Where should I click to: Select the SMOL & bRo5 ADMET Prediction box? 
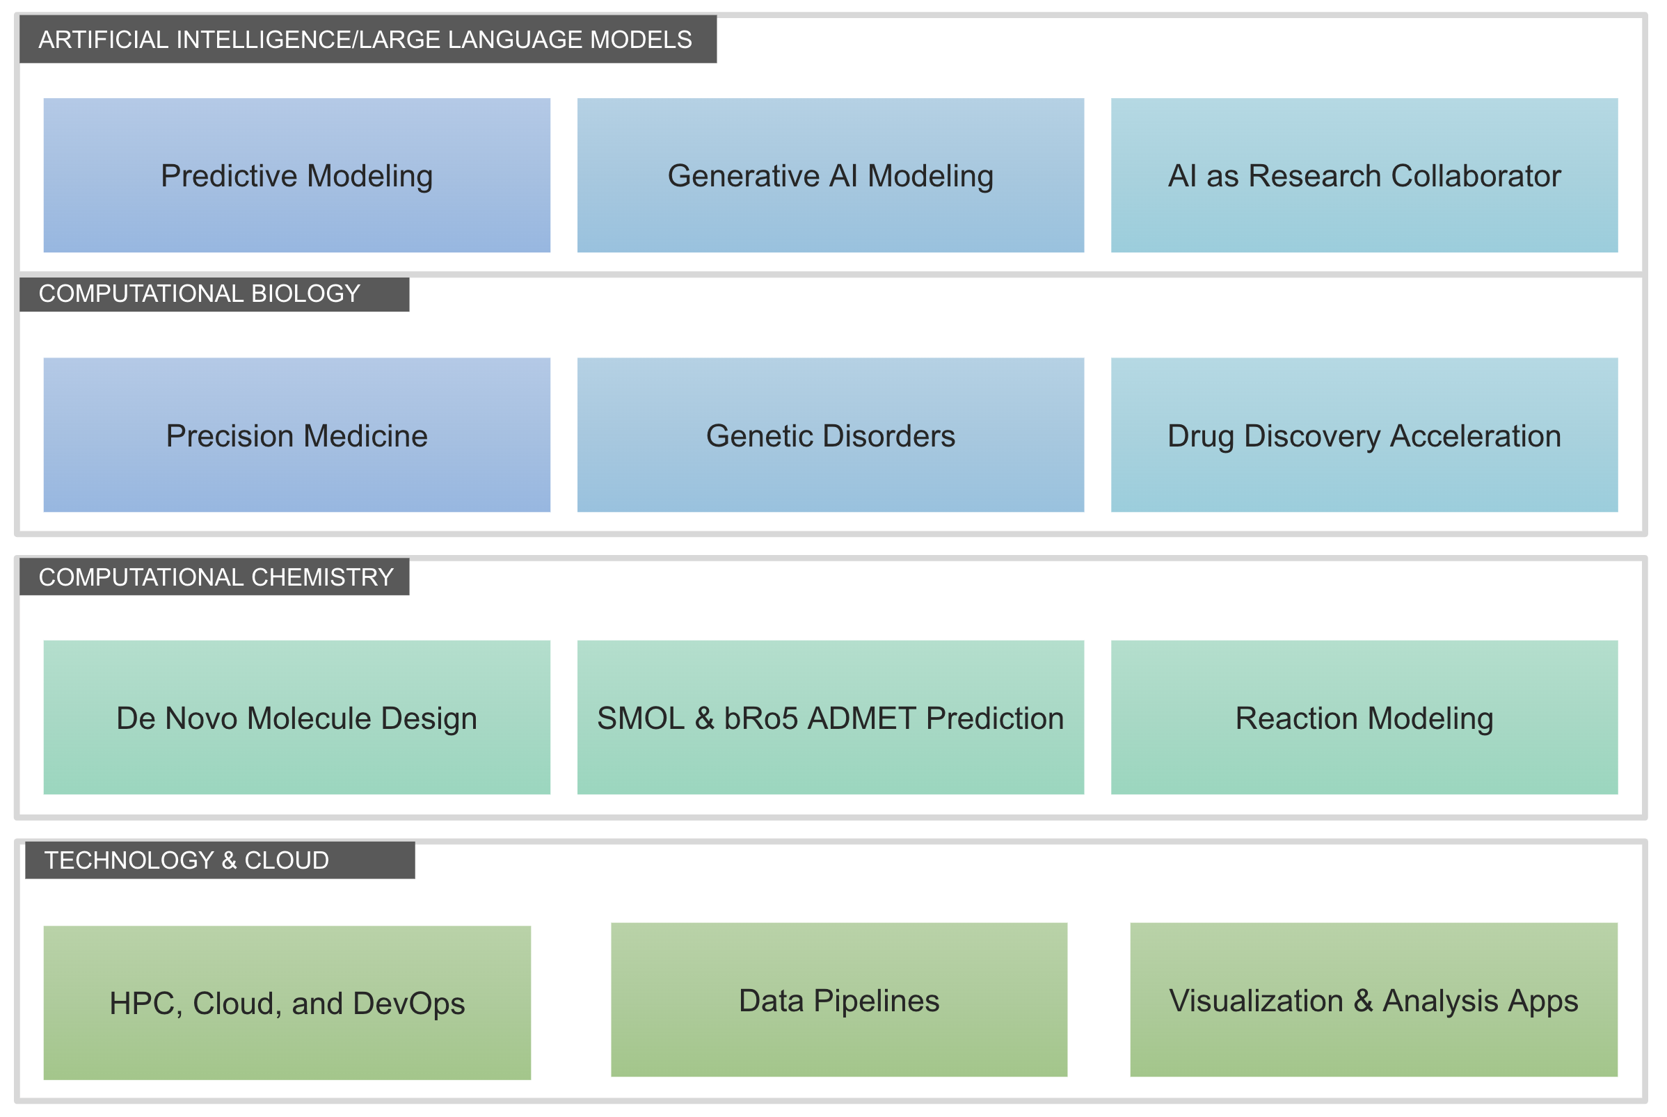tap(830, 717)
